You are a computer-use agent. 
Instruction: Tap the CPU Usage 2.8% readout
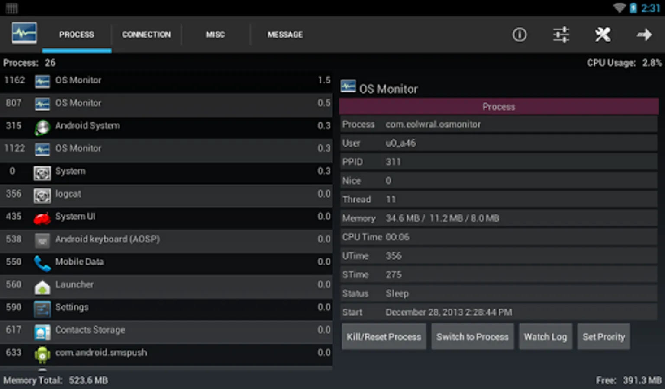[624, 63]
